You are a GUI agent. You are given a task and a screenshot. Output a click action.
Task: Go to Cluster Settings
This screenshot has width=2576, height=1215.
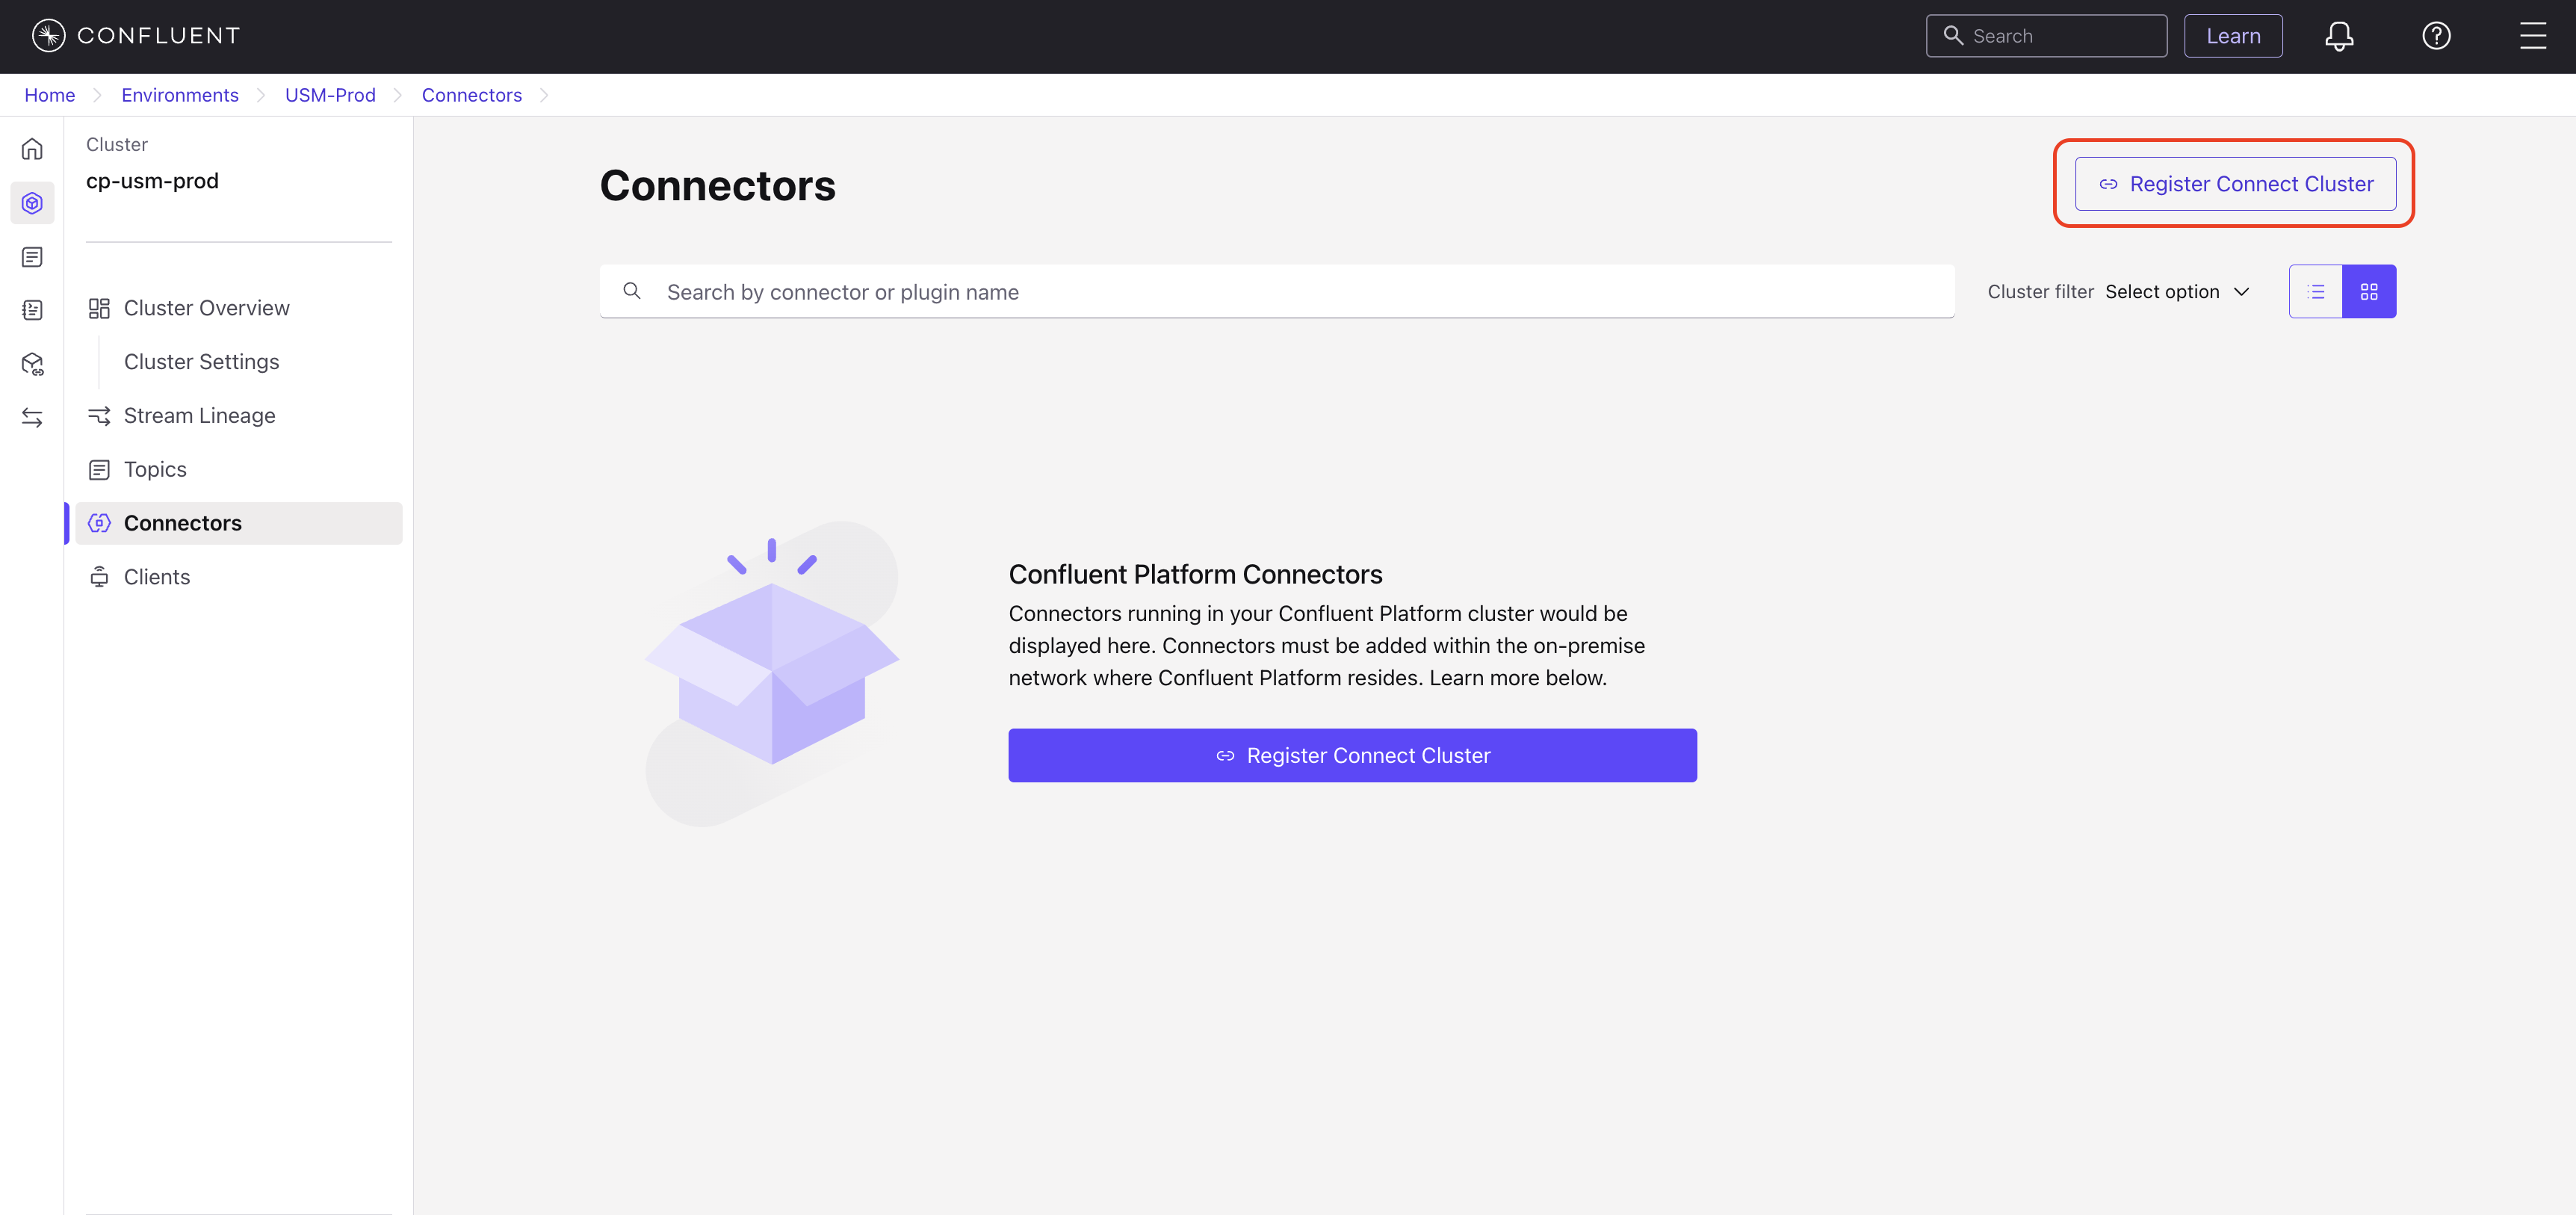201,362
